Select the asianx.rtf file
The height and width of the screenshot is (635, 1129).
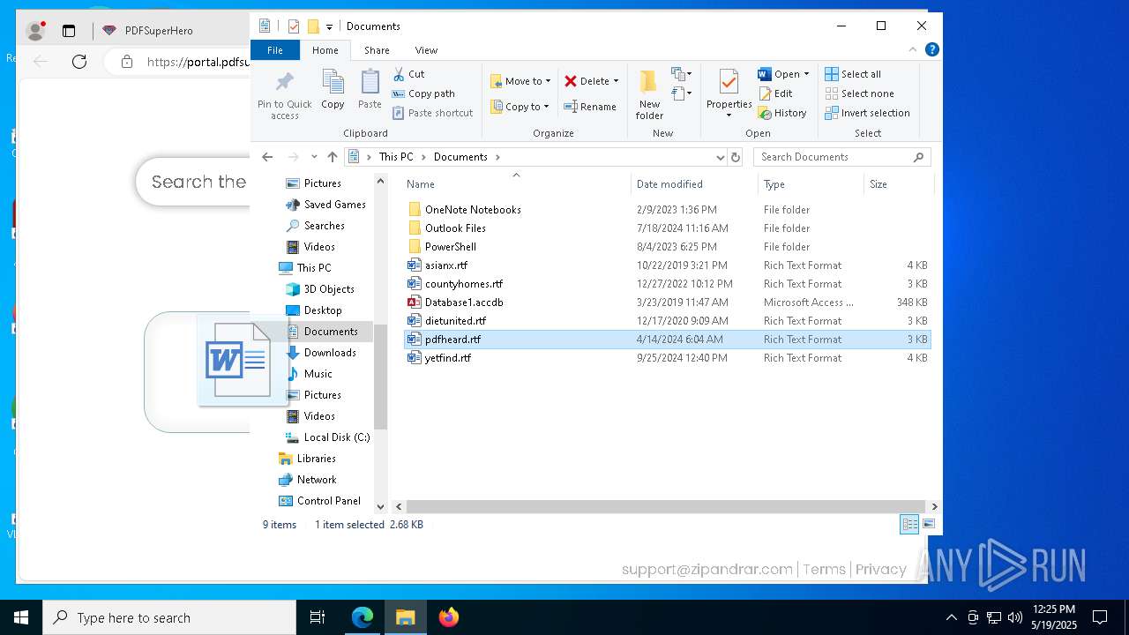click(446, 265)
